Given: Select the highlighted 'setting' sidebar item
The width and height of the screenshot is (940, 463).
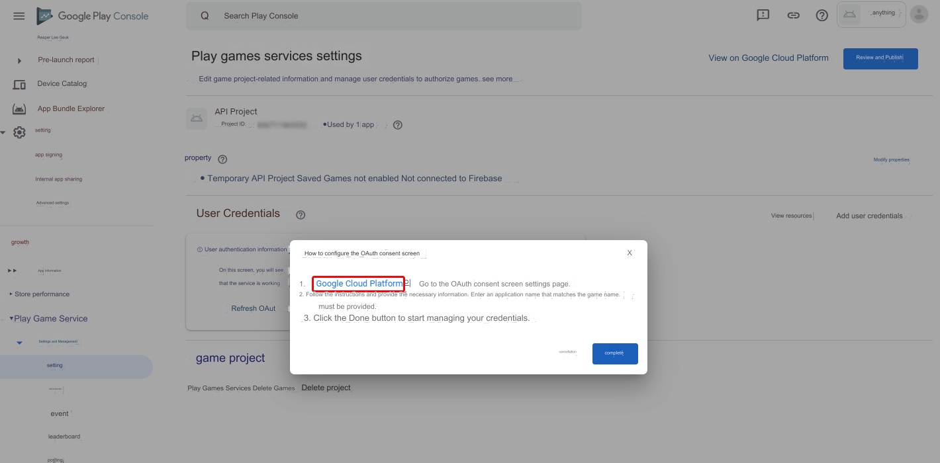Looking at the screenshot, I should (76, 366).
